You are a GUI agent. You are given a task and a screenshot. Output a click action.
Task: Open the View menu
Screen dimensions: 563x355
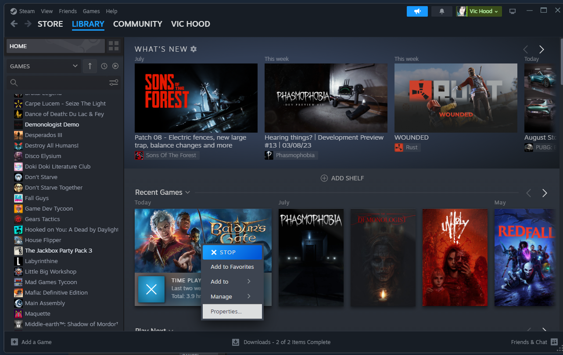tap(47, 11)
